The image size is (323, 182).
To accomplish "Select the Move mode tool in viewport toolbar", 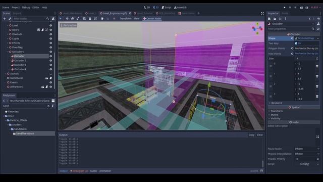I will [x=67, y=19].
